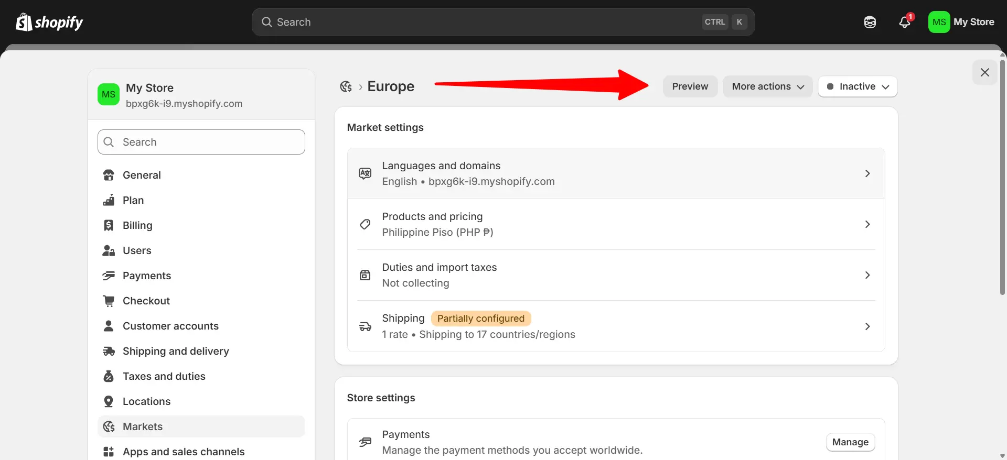Click the MS store avatar in sidebar
1007x460 pixels.
[109, 94]
